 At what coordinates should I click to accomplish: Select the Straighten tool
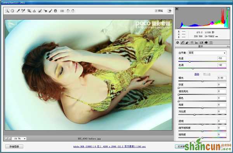click(34, 11)
